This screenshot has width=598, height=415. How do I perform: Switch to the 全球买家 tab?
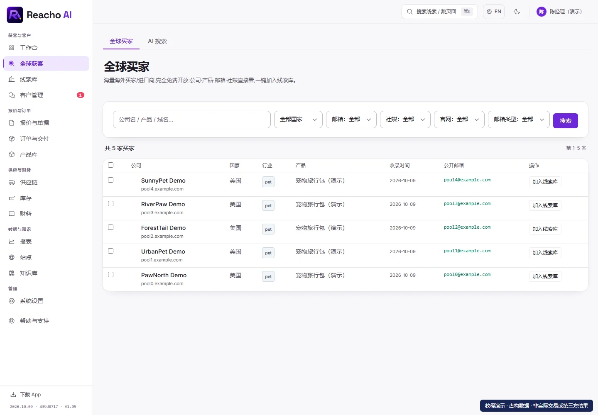point(121,41)
